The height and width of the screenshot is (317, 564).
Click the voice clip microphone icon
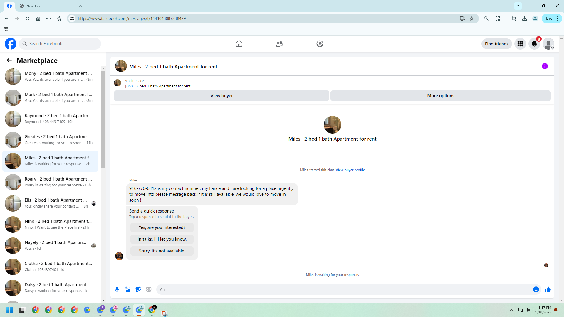point(117,289)
